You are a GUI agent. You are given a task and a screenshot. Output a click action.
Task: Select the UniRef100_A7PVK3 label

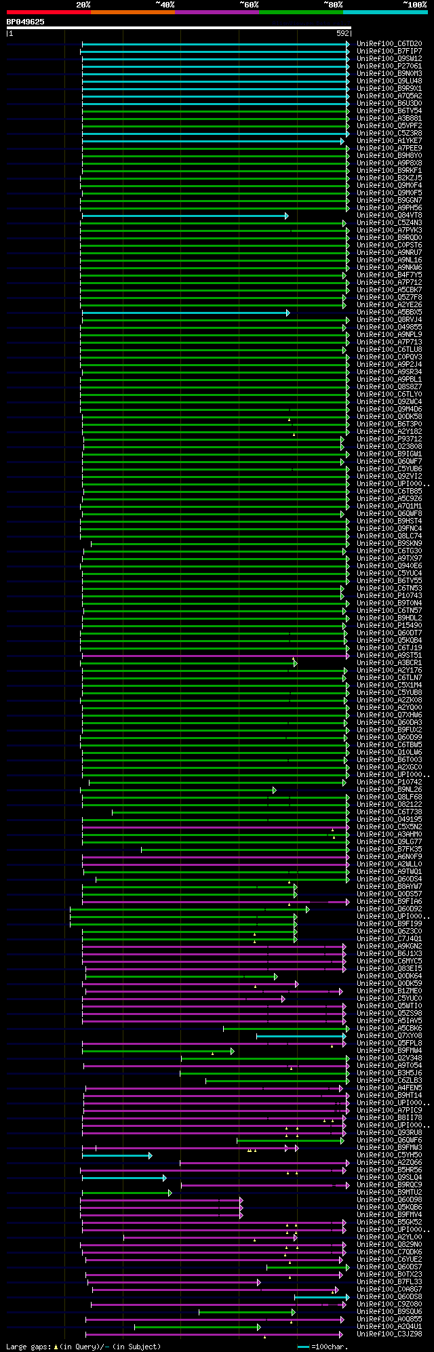[389, 231]
